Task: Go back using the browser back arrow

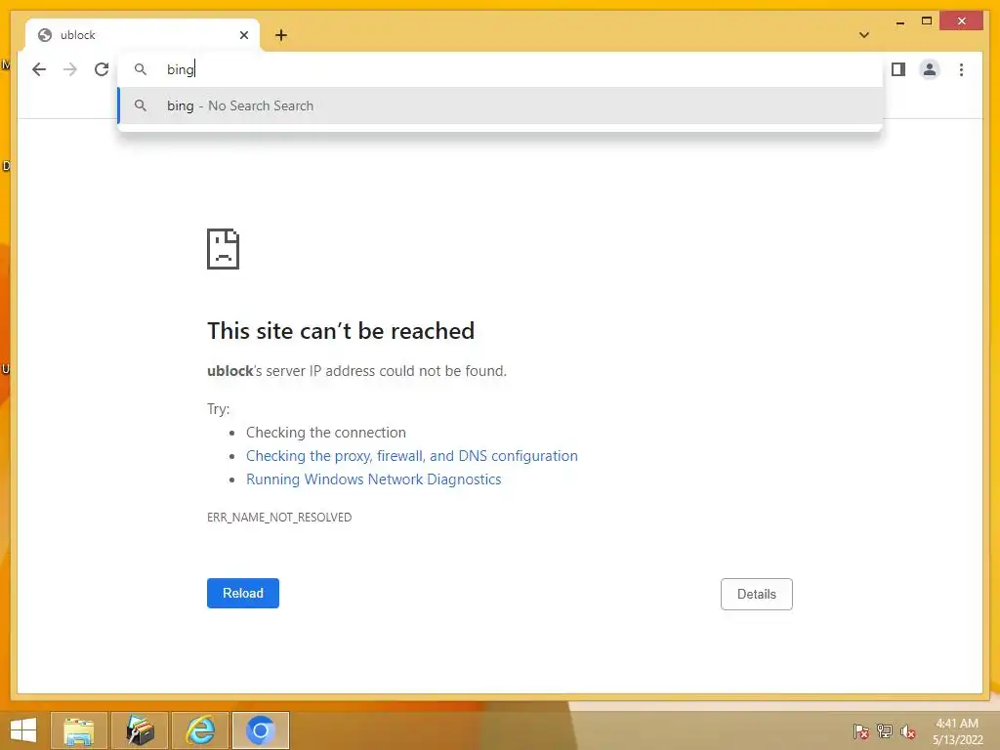Action: pos(39,69)
